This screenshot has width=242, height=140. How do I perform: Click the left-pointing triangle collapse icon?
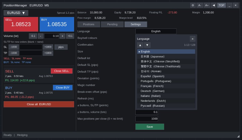point(214,5)
